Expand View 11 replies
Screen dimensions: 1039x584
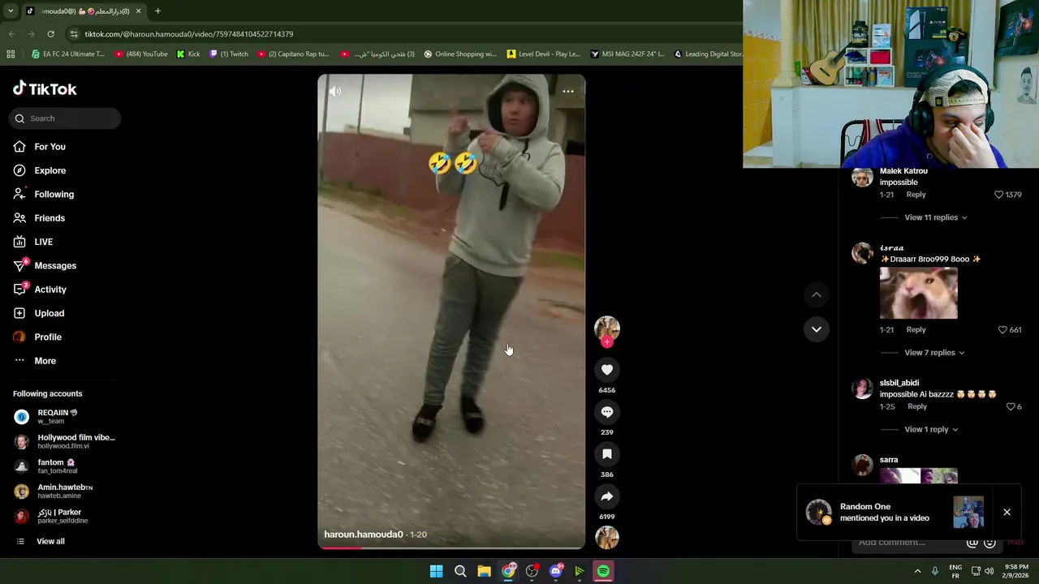point(935,217)
